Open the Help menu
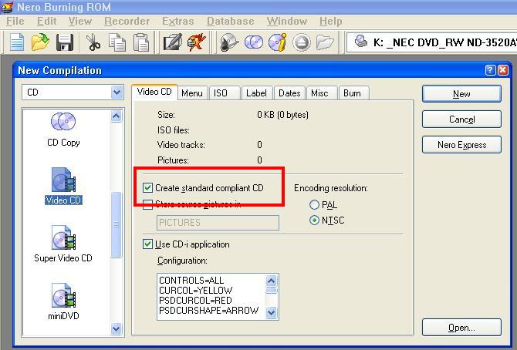 [x=331, y=21]
